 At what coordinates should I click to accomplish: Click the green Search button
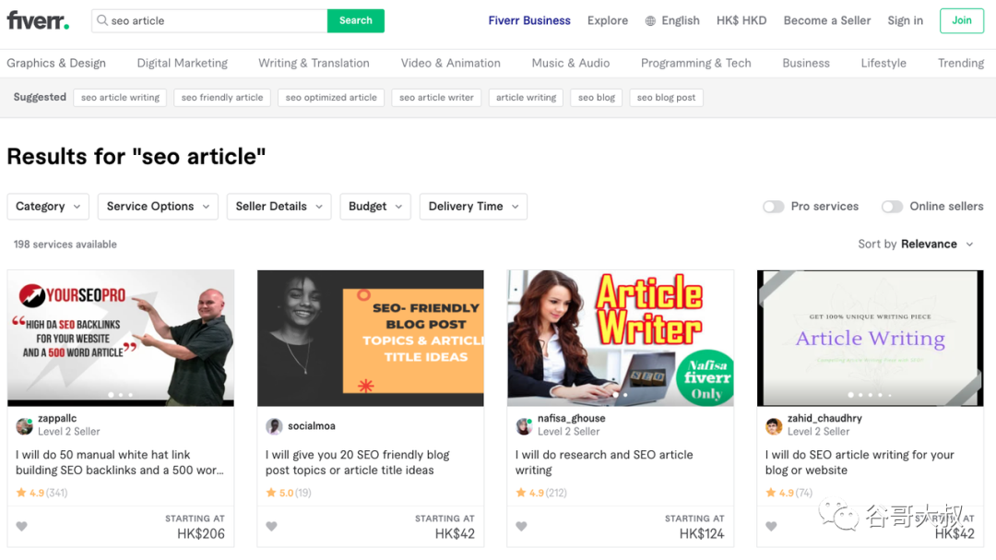tap(356, 20)
